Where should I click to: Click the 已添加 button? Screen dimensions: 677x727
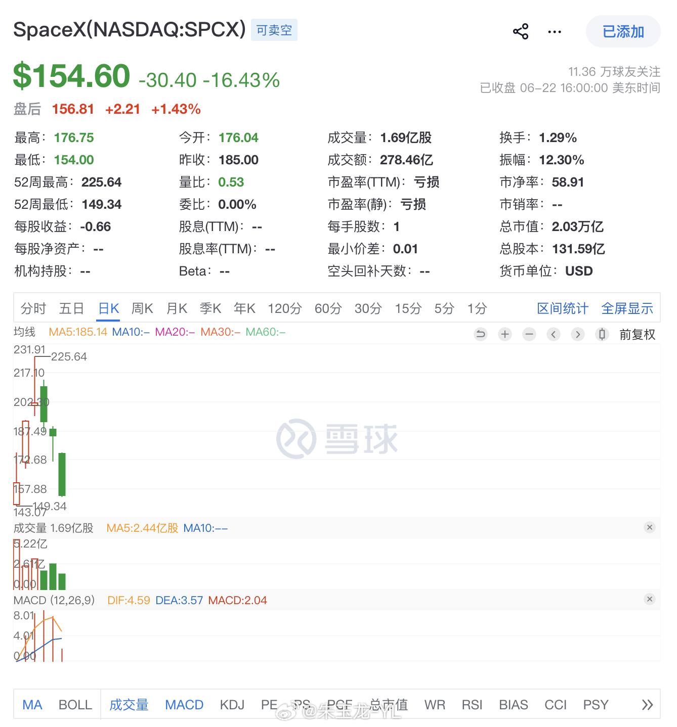tap(623, 31)
